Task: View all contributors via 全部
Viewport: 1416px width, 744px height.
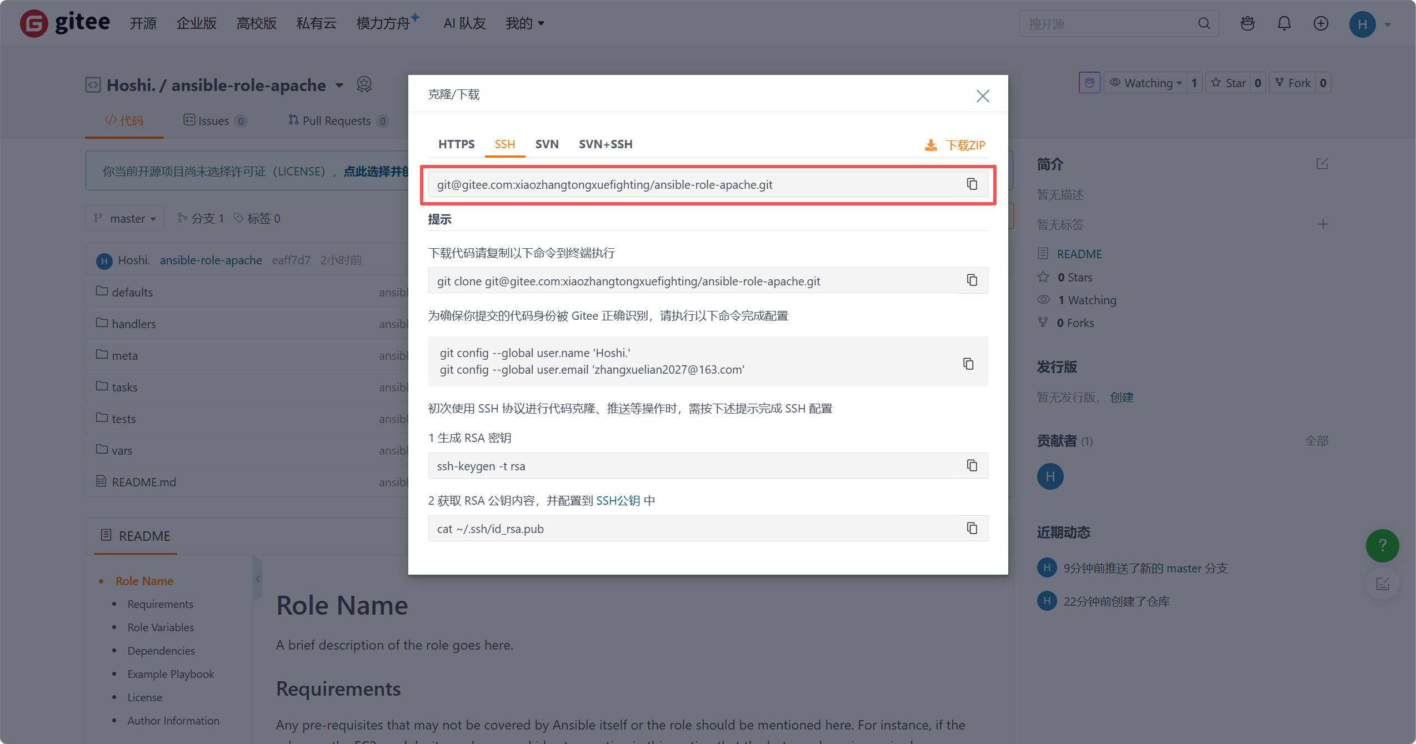Action: (1317, 441)
